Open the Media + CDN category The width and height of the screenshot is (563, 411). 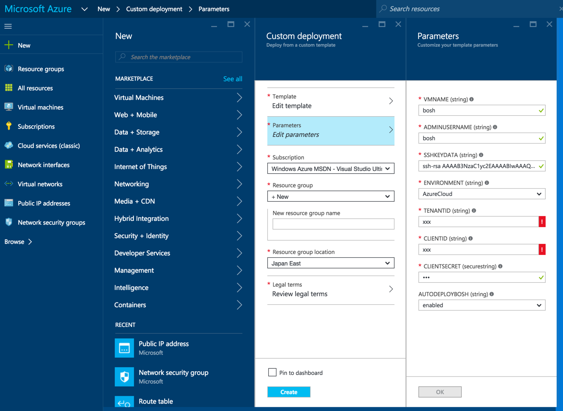point(178,201)
